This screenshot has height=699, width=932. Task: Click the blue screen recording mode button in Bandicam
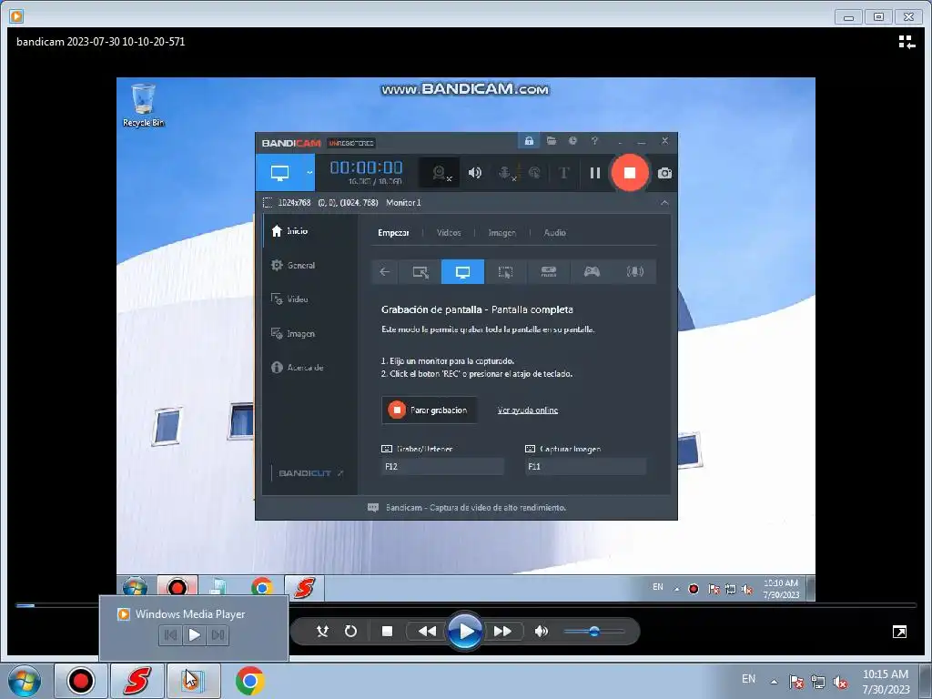coord(279,173)
